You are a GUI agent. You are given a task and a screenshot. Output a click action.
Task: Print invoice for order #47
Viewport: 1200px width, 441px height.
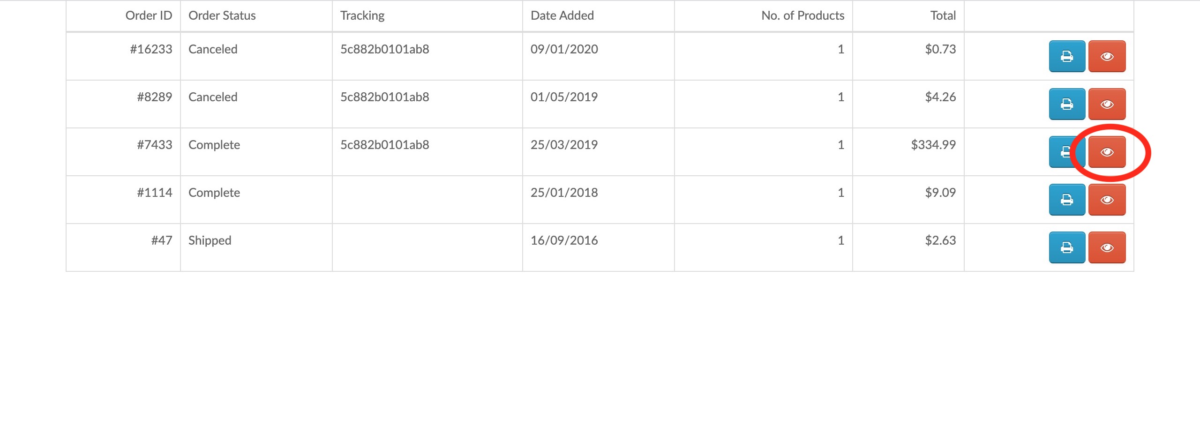point(1067,247)
